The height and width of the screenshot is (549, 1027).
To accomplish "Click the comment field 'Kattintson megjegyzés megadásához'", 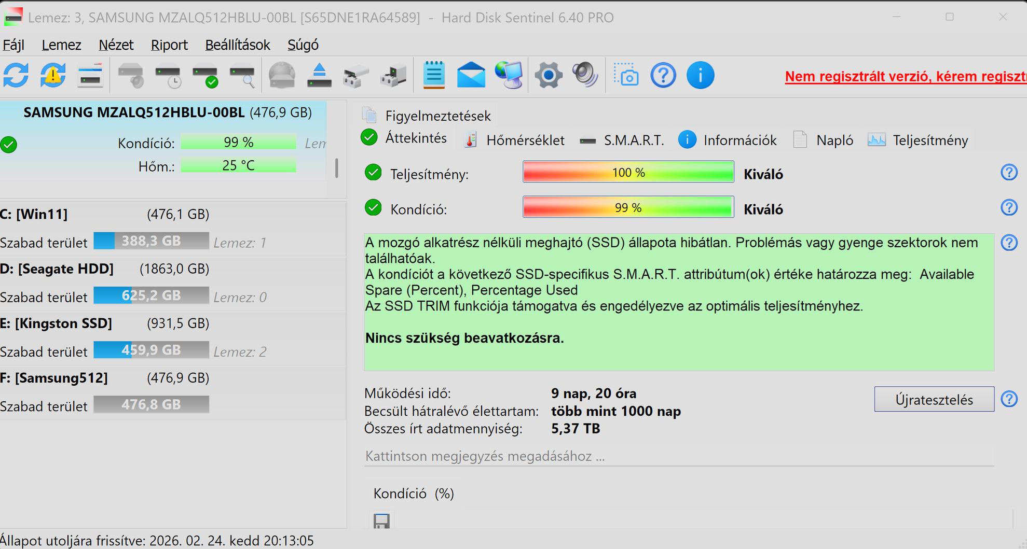I will (679, 456).
